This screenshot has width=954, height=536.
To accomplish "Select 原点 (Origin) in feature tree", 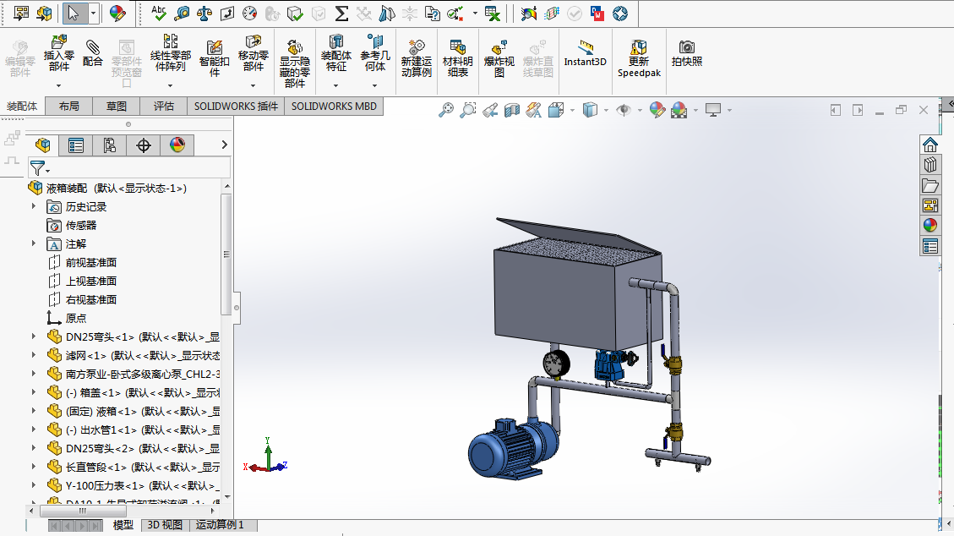I will 75,318.
